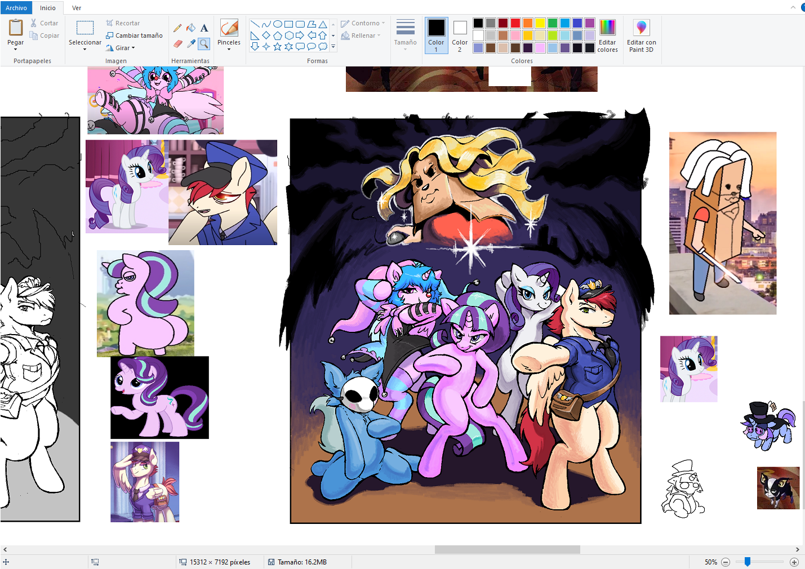Expand the Seleccionar options arrow
805x569 pixels.
(x=85, y=50)
